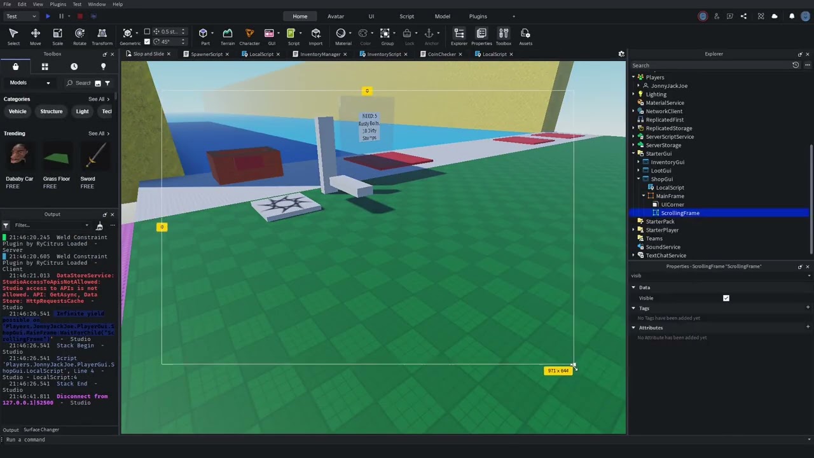Select the Structure category chip
This screenshot has height=458, width=814.
click(52, 111)
